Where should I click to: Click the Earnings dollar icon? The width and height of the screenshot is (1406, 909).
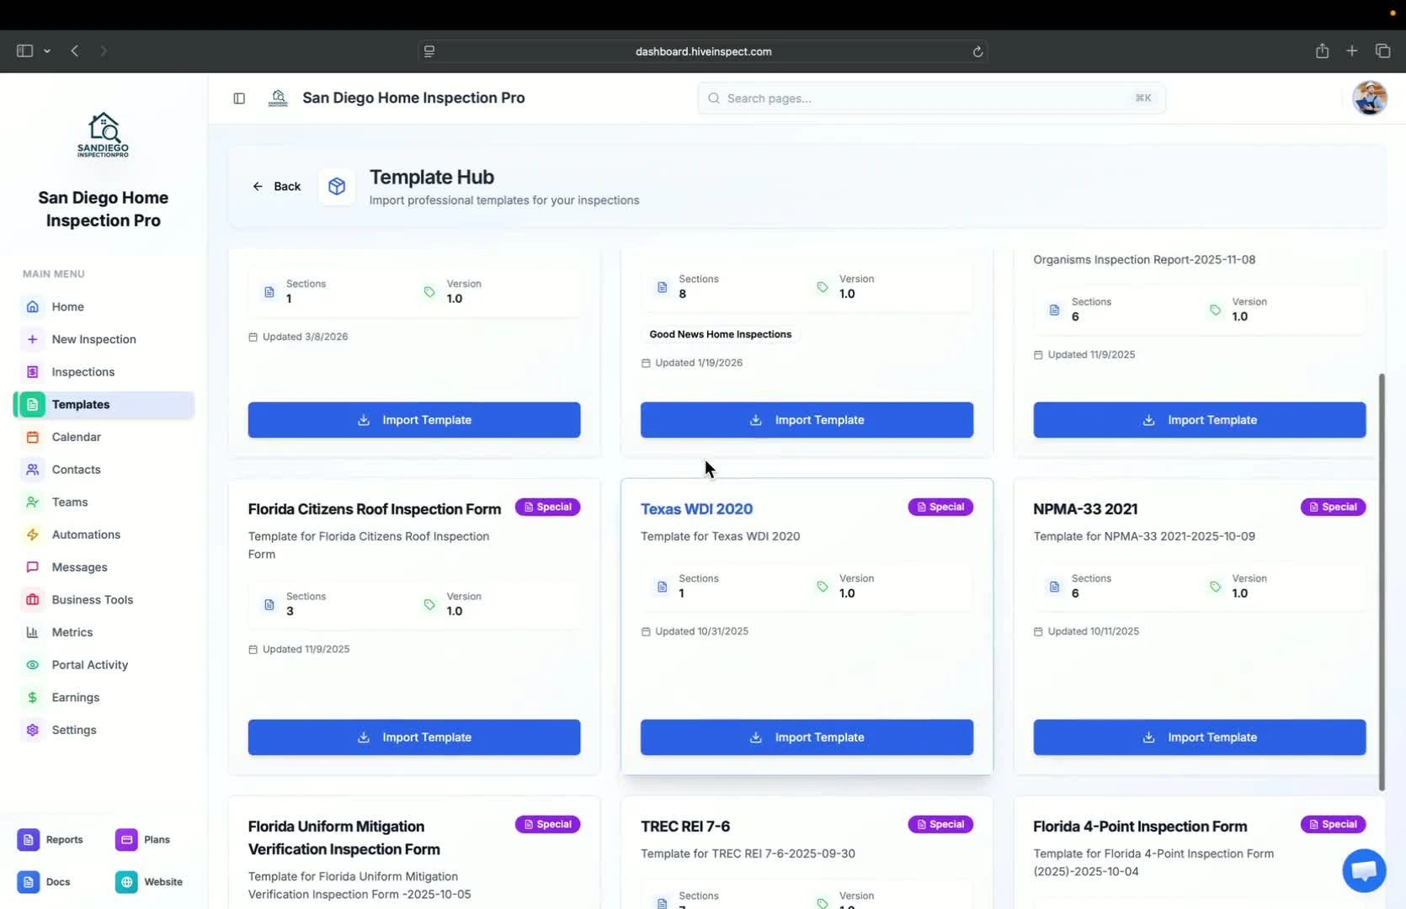click(32, 698)
